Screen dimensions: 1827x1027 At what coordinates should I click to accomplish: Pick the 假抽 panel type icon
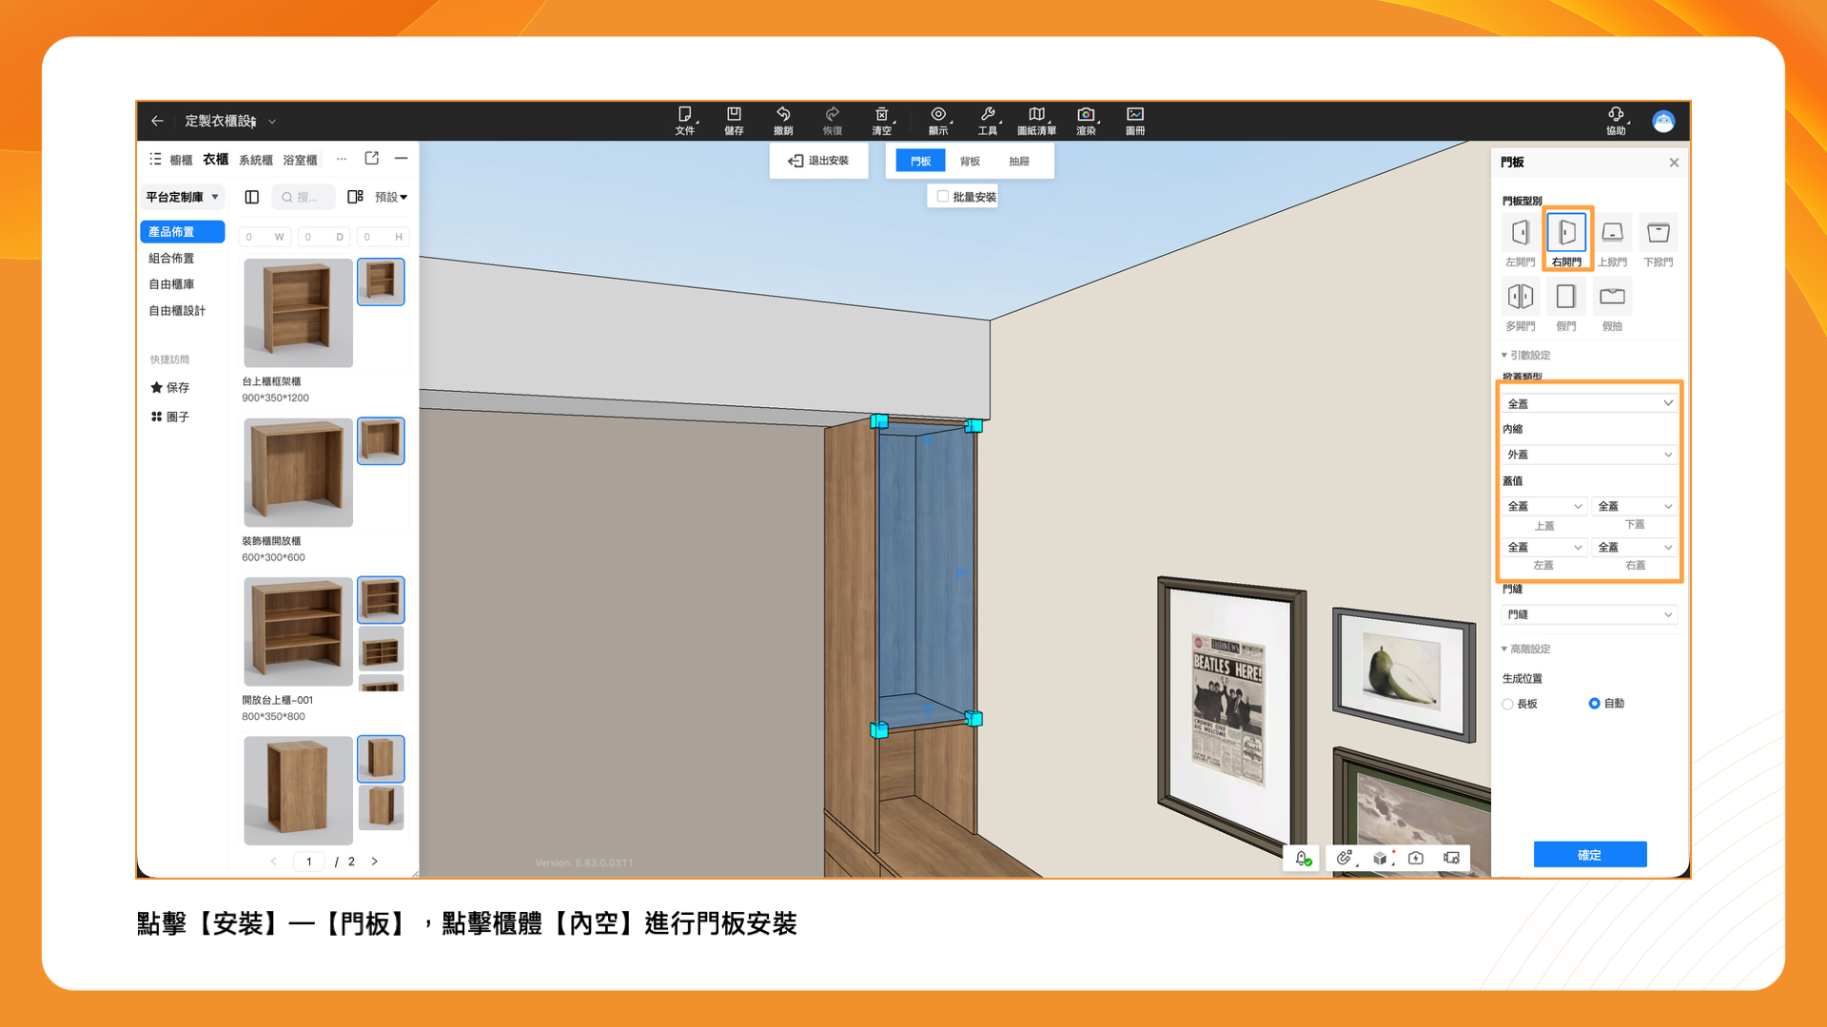tap(1612, 297)
